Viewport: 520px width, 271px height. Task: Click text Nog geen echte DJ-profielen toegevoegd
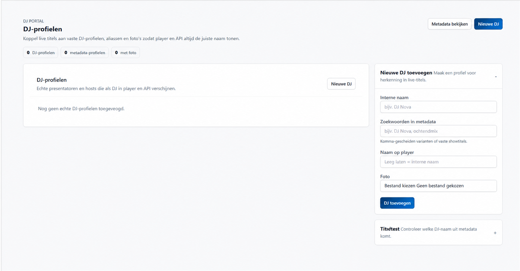tap(81, 108)
